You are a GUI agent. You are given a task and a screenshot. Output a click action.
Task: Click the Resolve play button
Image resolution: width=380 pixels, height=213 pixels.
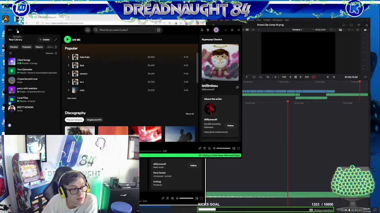pos(301,77)
